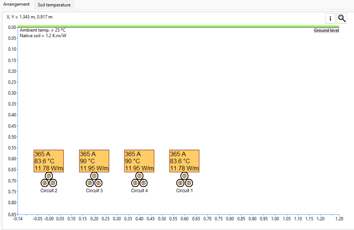Select phase b cable of Circuit 3

coord(98,183)
